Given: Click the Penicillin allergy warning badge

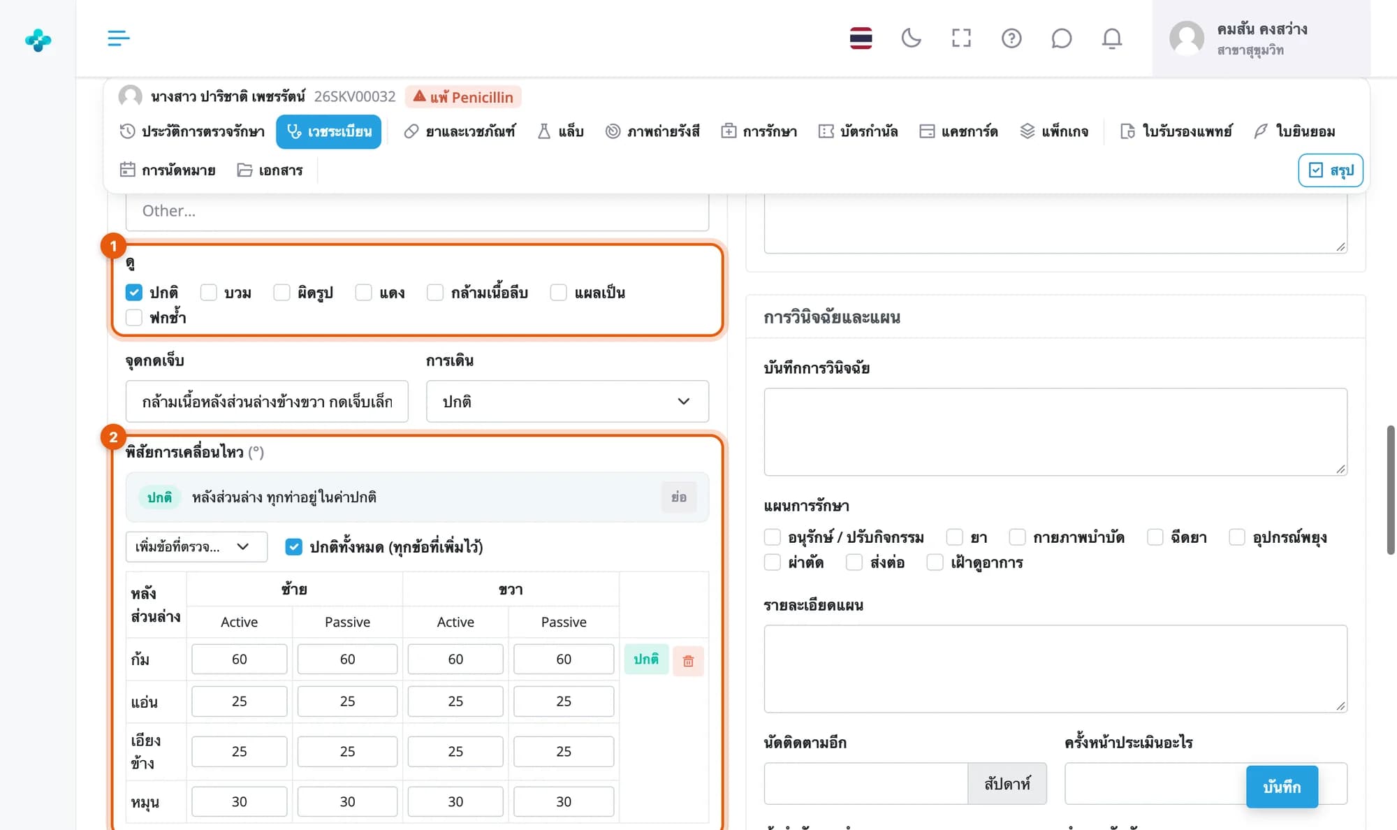Looking at the screenshot, I should (463, 96).
